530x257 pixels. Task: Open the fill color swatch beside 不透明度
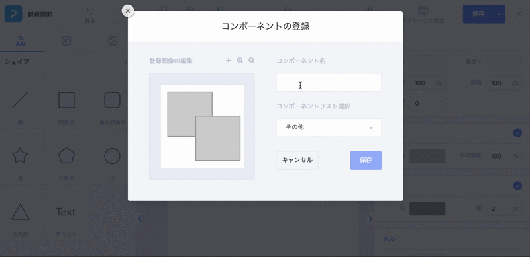pos(427,156)
